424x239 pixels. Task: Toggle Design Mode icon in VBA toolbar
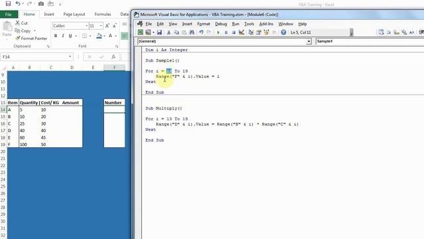(241, 33)
